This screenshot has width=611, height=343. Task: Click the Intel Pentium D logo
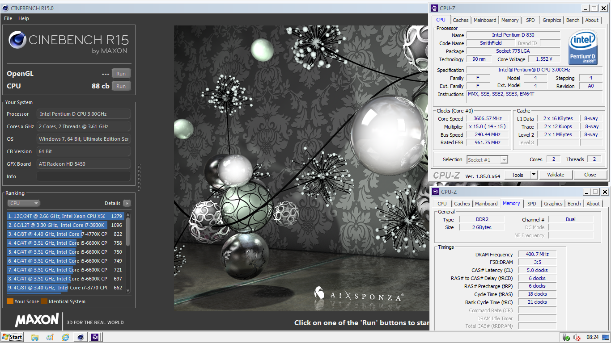582,47
